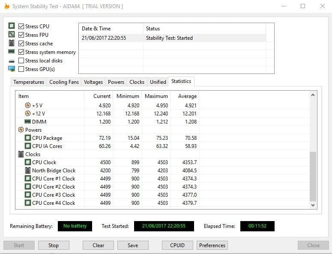
Task: Click the Elapsed Time 00:11:52 display
Action: [x=257, y=226]
